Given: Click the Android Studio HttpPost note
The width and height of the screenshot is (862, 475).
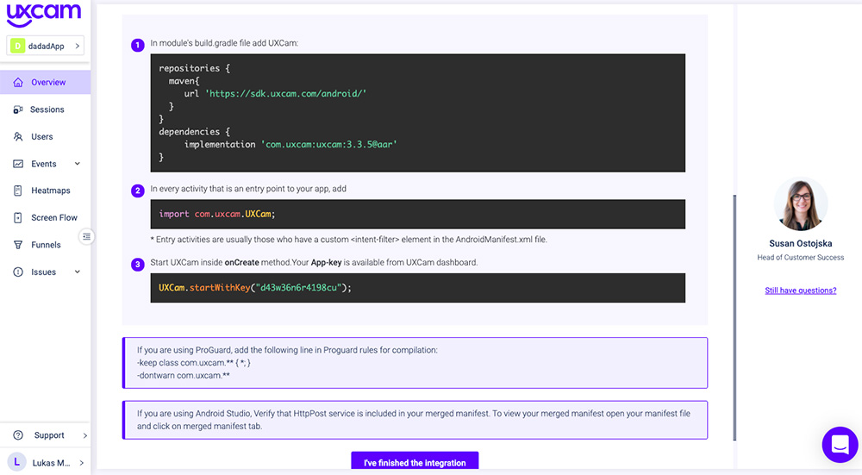Looking at the screenshot, I should (x=414, y=420).
